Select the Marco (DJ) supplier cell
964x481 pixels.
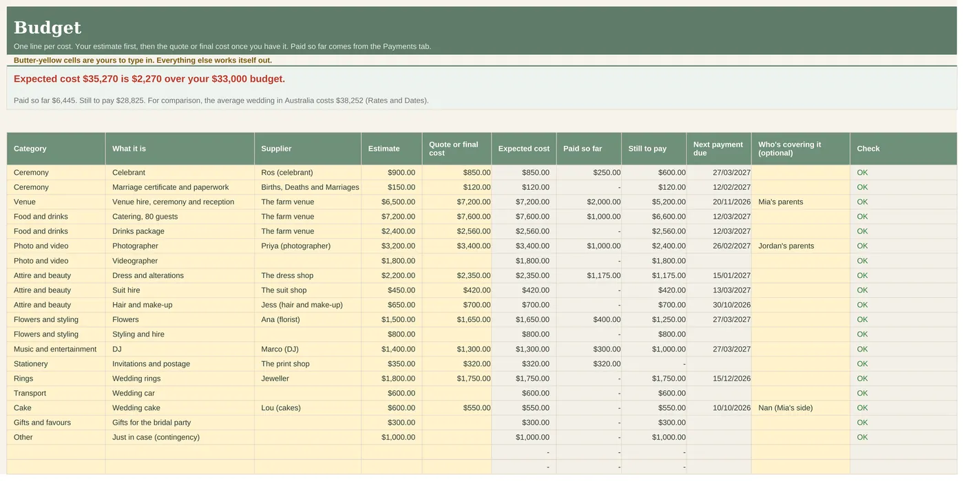308,350
